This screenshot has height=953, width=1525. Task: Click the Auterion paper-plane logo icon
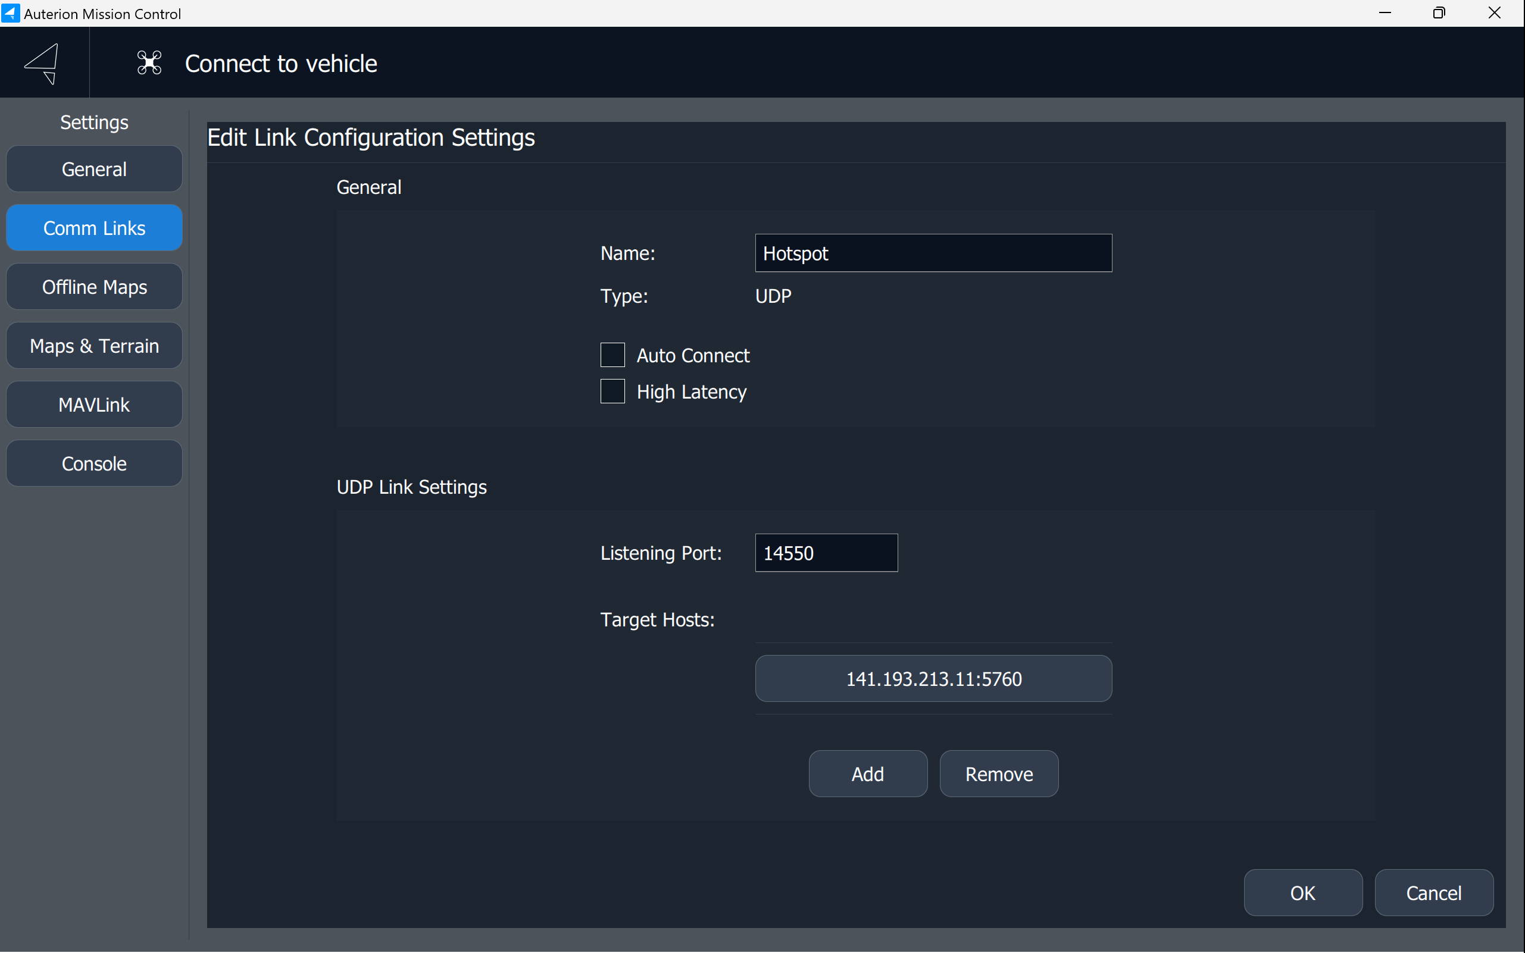tap(43, 63)
